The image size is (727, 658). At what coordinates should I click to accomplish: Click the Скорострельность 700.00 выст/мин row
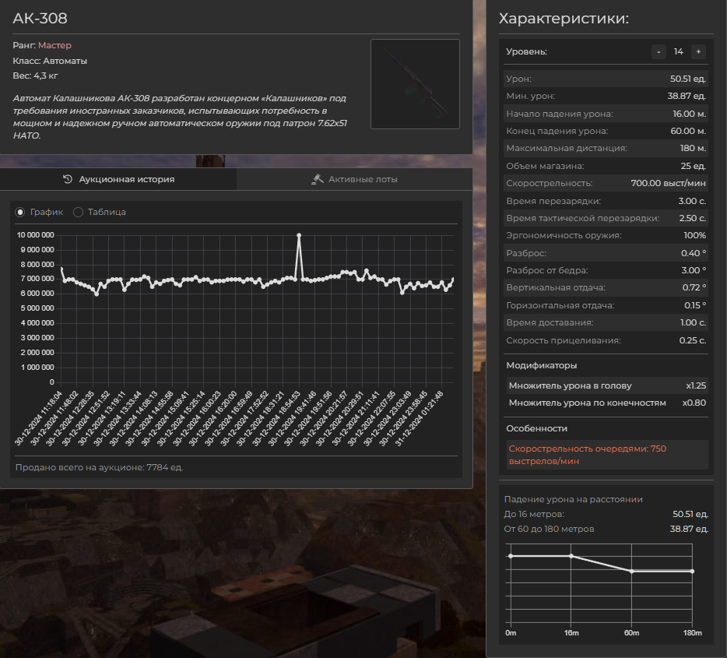coord(606,183)
